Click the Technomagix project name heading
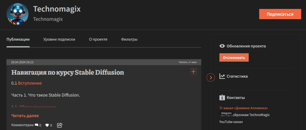Viewport: 306px width, 130px height. pos(57,9)
